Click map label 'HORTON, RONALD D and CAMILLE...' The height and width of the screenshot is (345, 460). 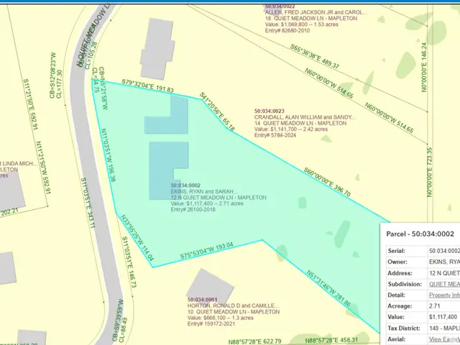click(233, 305)
